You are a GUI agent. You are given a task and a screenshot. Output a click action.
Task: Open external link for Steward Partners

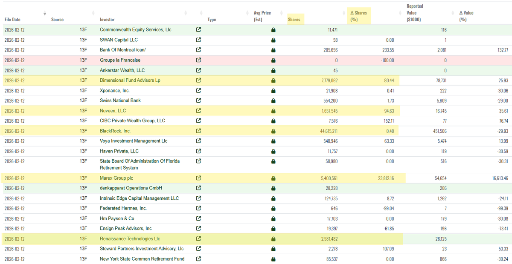coord(198,249)
